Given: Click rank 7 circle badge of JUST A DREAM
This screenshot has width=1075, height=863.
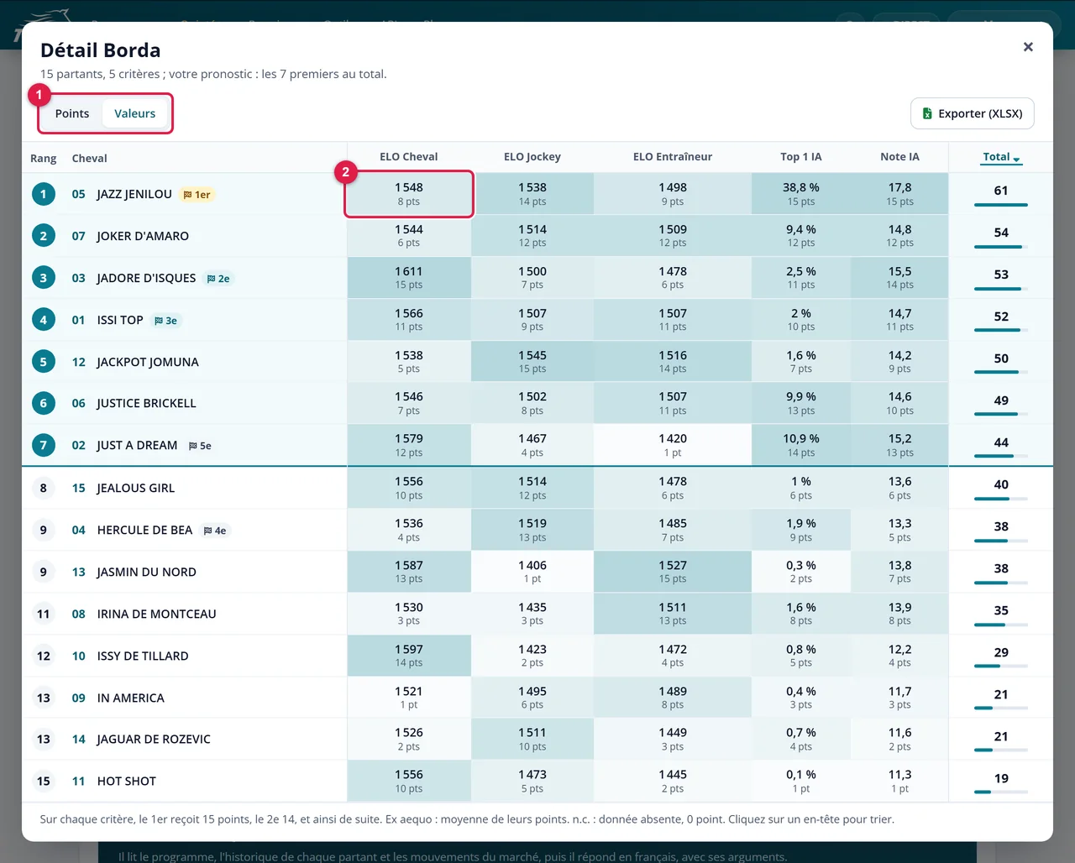Looking at the screenshot, I should pos(44,445).
